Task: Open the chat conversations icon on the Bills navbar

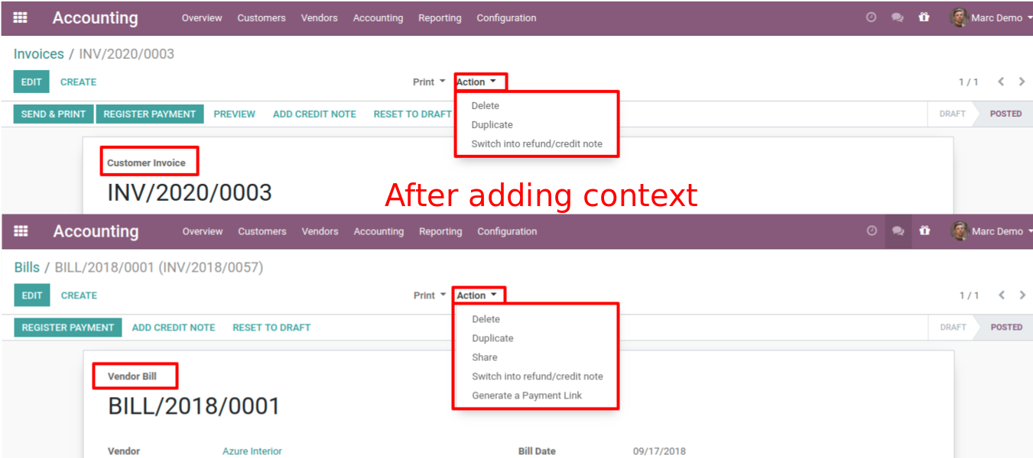Action: pyautogui.click(x=898, y=231)
